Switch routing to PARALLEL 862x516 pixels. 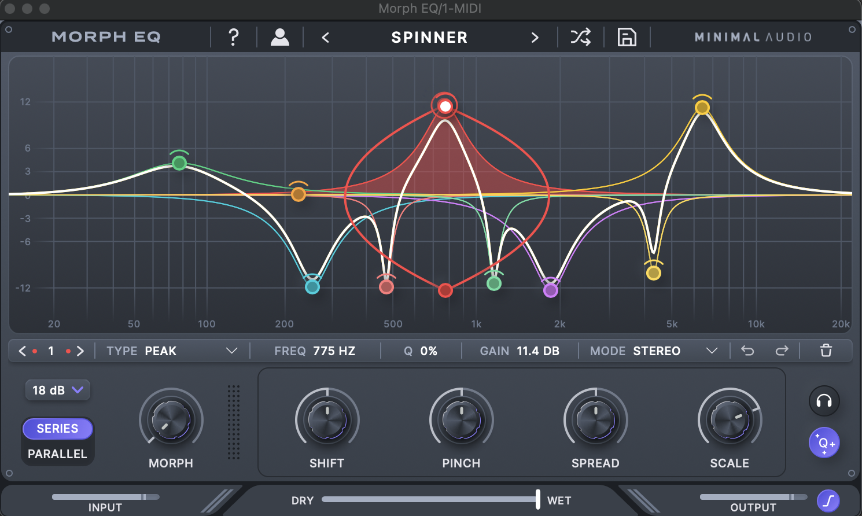57,454
